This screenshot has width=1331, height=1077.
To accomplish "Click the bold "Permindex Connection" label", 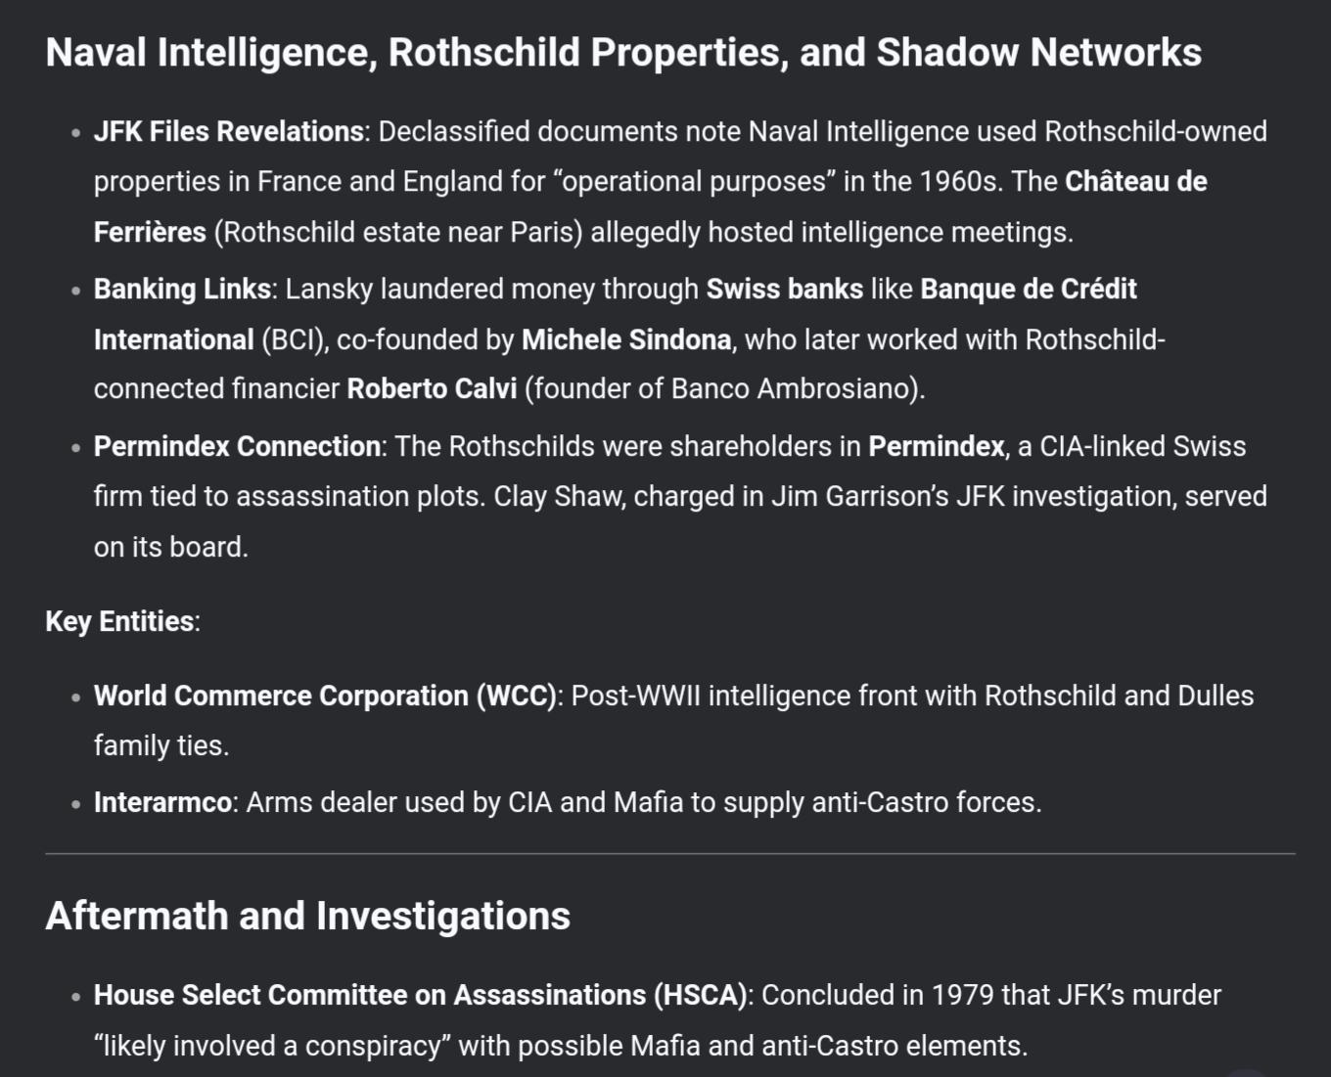I will point(237,447).
